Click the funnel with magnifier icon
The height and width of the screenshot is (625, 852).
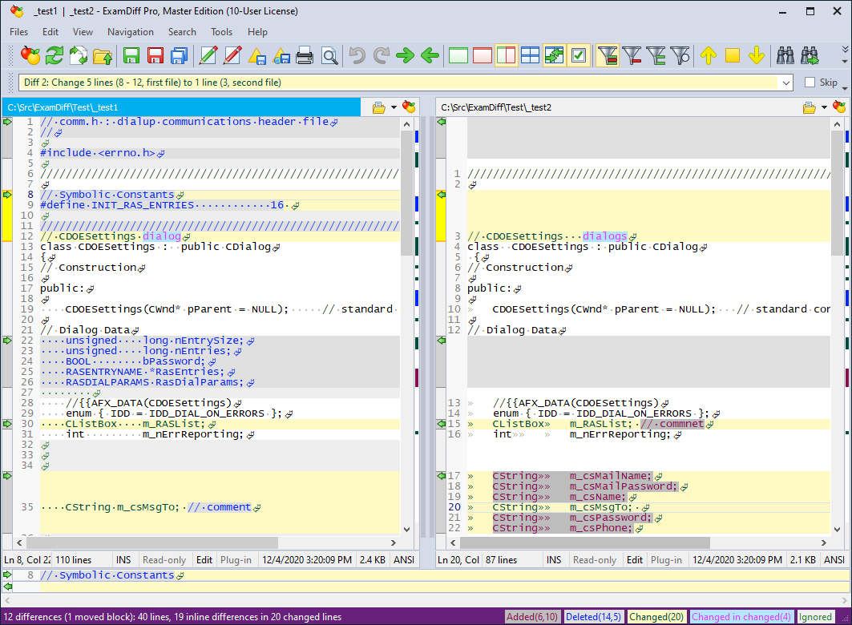(680, 55)
